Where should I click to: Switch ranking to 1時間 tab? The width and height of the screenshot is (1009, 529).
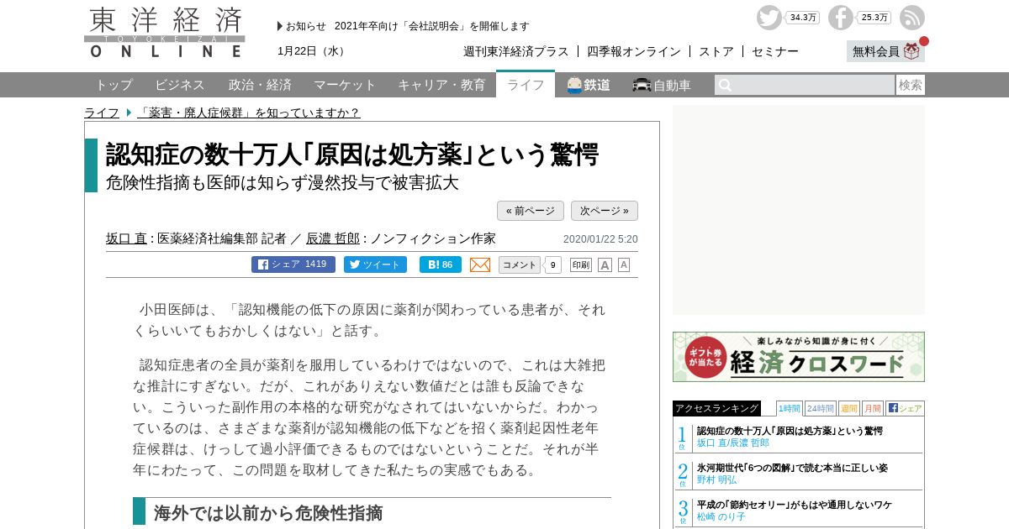[x=790, y=408]
